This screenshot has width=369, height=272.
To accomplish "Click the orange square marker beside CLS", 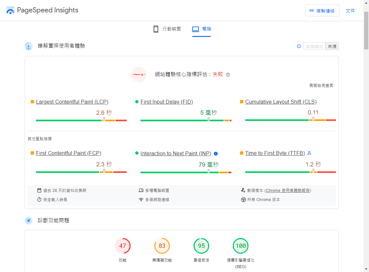I will coord(241,102).
